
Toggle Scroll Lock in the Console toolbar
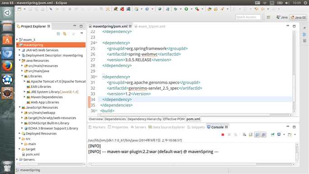pyautogui.click(x=251, y=135)
